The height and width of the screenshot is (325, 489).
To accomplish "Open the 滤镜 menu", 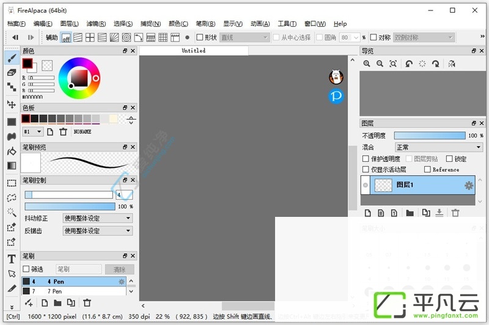I will (x=96, y=24).
